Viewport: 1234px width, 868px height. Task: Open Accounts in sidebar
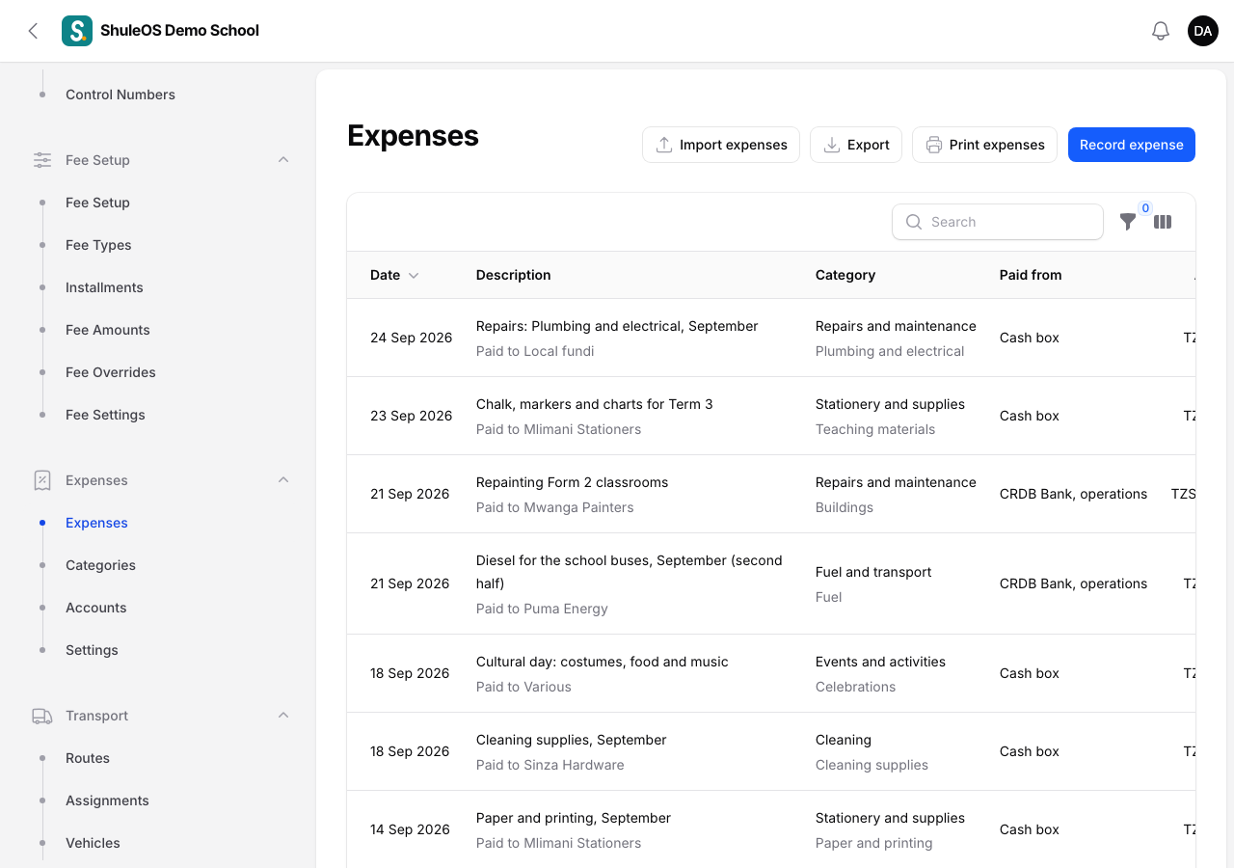(96, 608)
